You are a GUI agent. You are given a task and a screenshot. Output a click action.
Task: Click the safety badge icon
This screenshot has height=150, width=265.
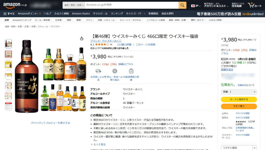pyautogui.click(x=115, y=71)
